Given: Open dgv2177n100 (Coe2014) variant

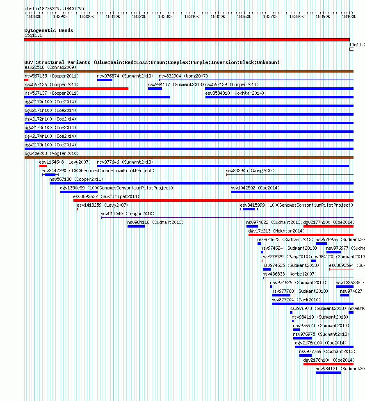Looking at the screenshot, I should (x=329, y=223).
